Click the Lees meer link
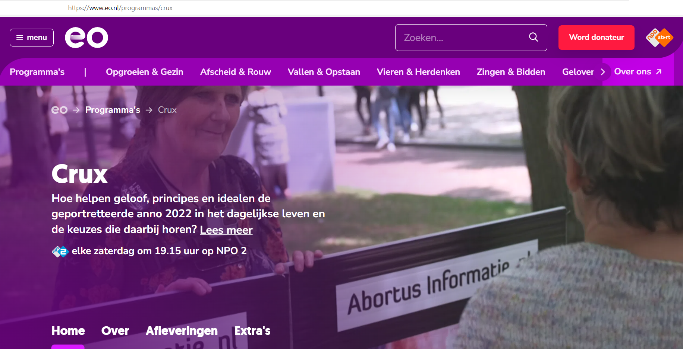 226,230
